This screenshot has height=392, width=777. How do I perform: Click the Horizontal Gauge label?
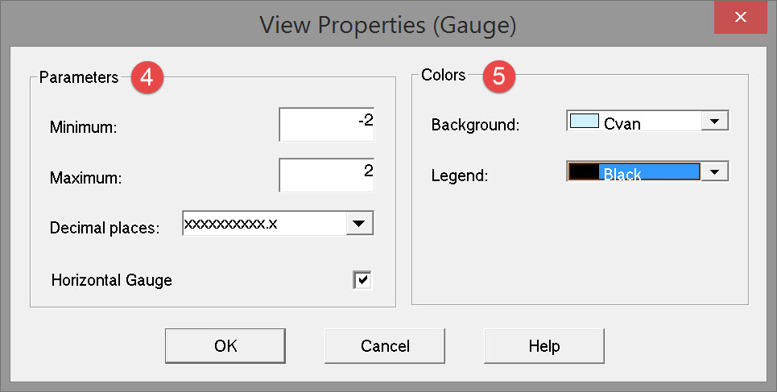[x=112, y=280]
